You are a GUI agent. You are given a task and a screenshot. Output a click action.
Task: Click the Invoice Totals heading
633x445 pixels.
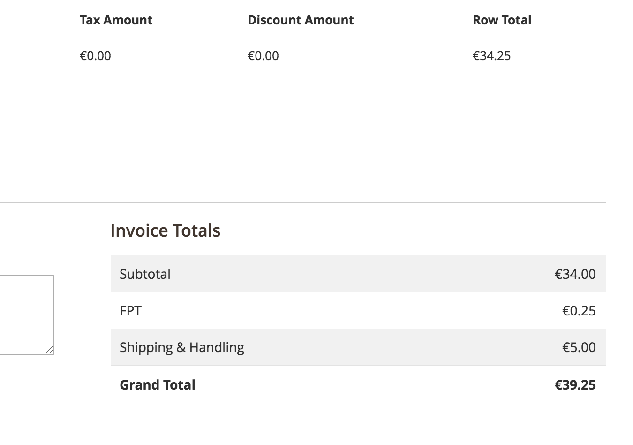pyautogui.click(x=165, y=230)
